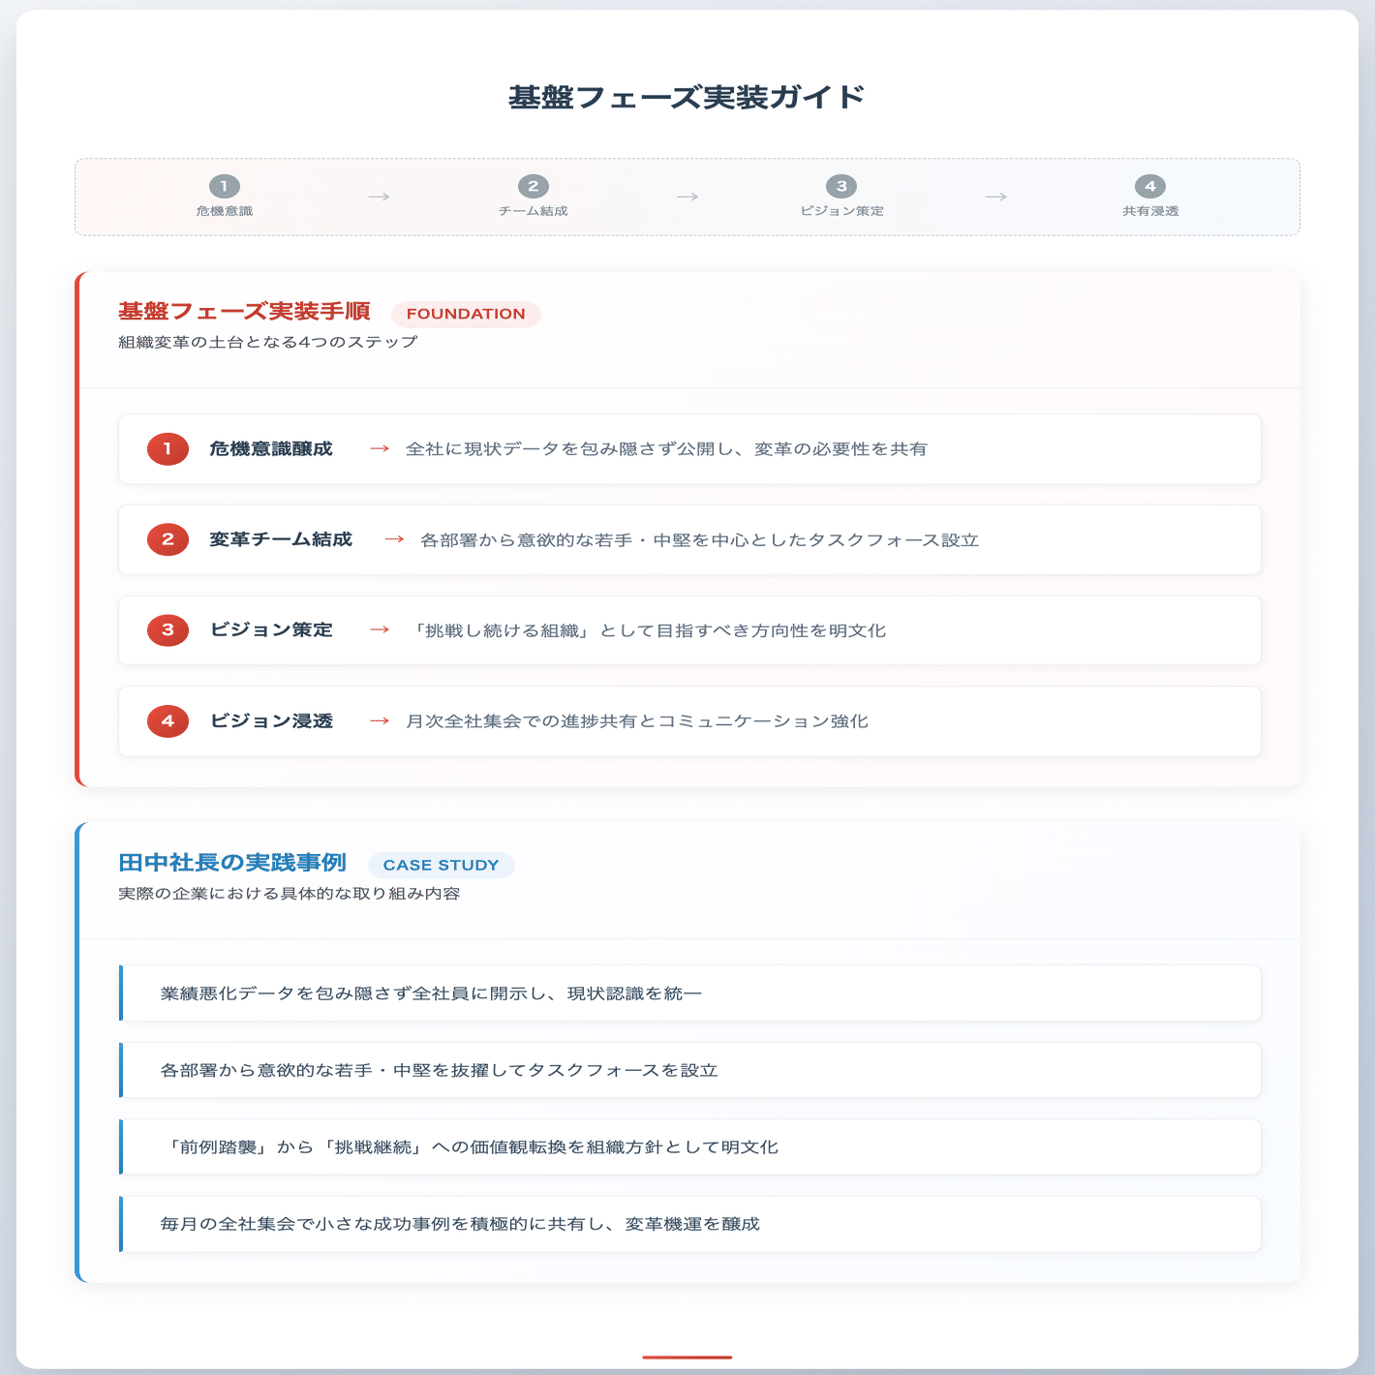Toggle visibility of the 危機意識醸成 step card
Image resolution: width=1375 pixels, height=1375 pixels.
point(687,448)
